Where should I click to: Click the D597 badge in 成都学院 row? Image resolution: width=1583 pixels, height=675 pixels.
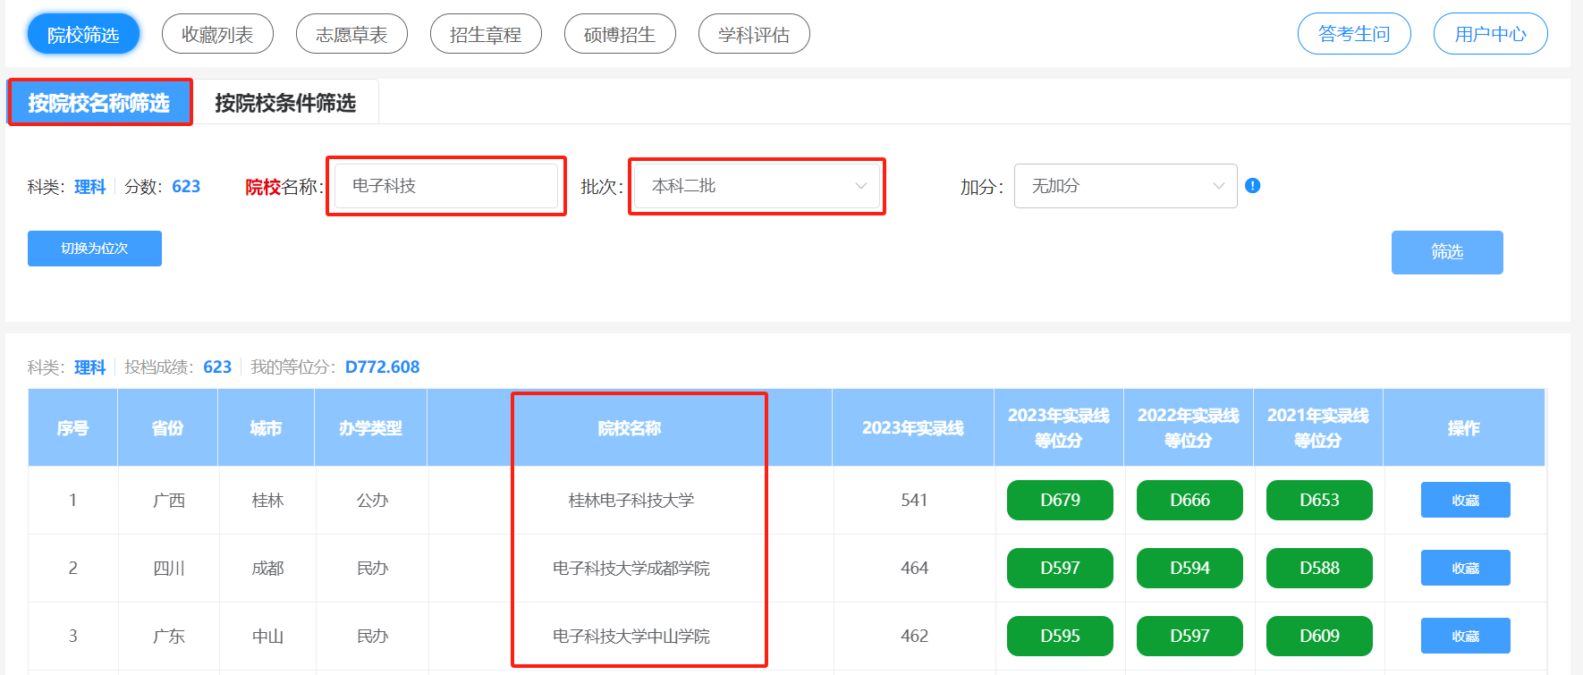(x=1060, y=568)
